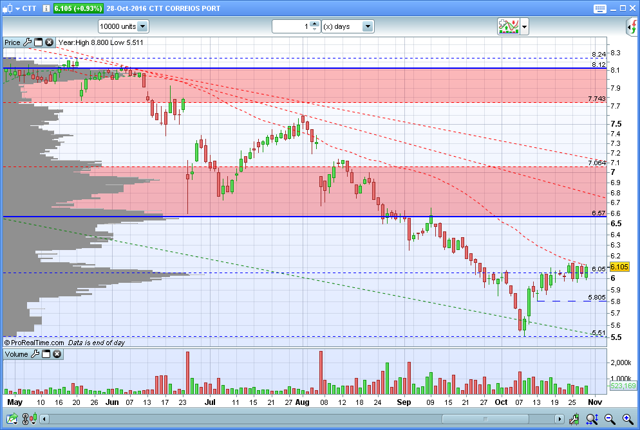
Task: Select the Volume panel label
Action: (x=16, y=354)
